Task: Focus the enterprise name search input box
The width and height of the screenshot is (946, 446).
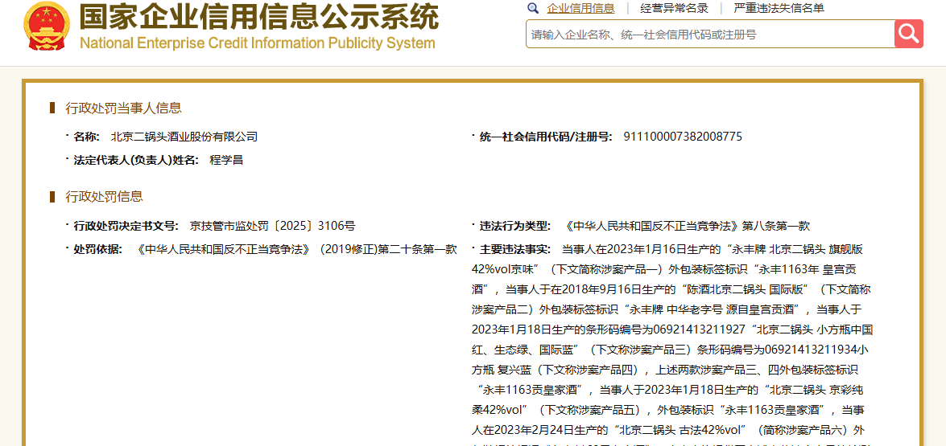Action: pyautogui.click(x=708, y=35)
